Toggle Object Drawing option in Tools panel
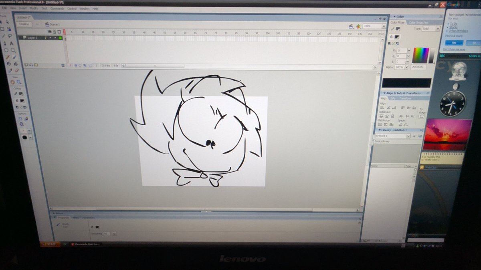 point(20,118)
